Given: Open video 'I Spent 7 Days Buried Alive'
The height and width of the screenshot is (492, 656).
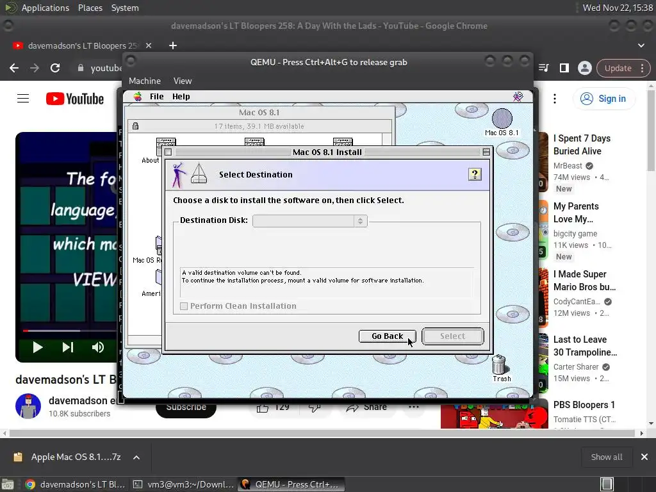Looking at the screenshot, I should pos(582,145).
